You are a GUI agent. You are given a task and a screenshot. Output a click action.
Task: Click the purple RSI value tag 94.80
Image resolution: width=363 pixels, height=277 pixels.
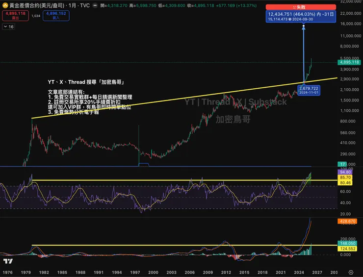pyautogui.click(x=345, y=172)
